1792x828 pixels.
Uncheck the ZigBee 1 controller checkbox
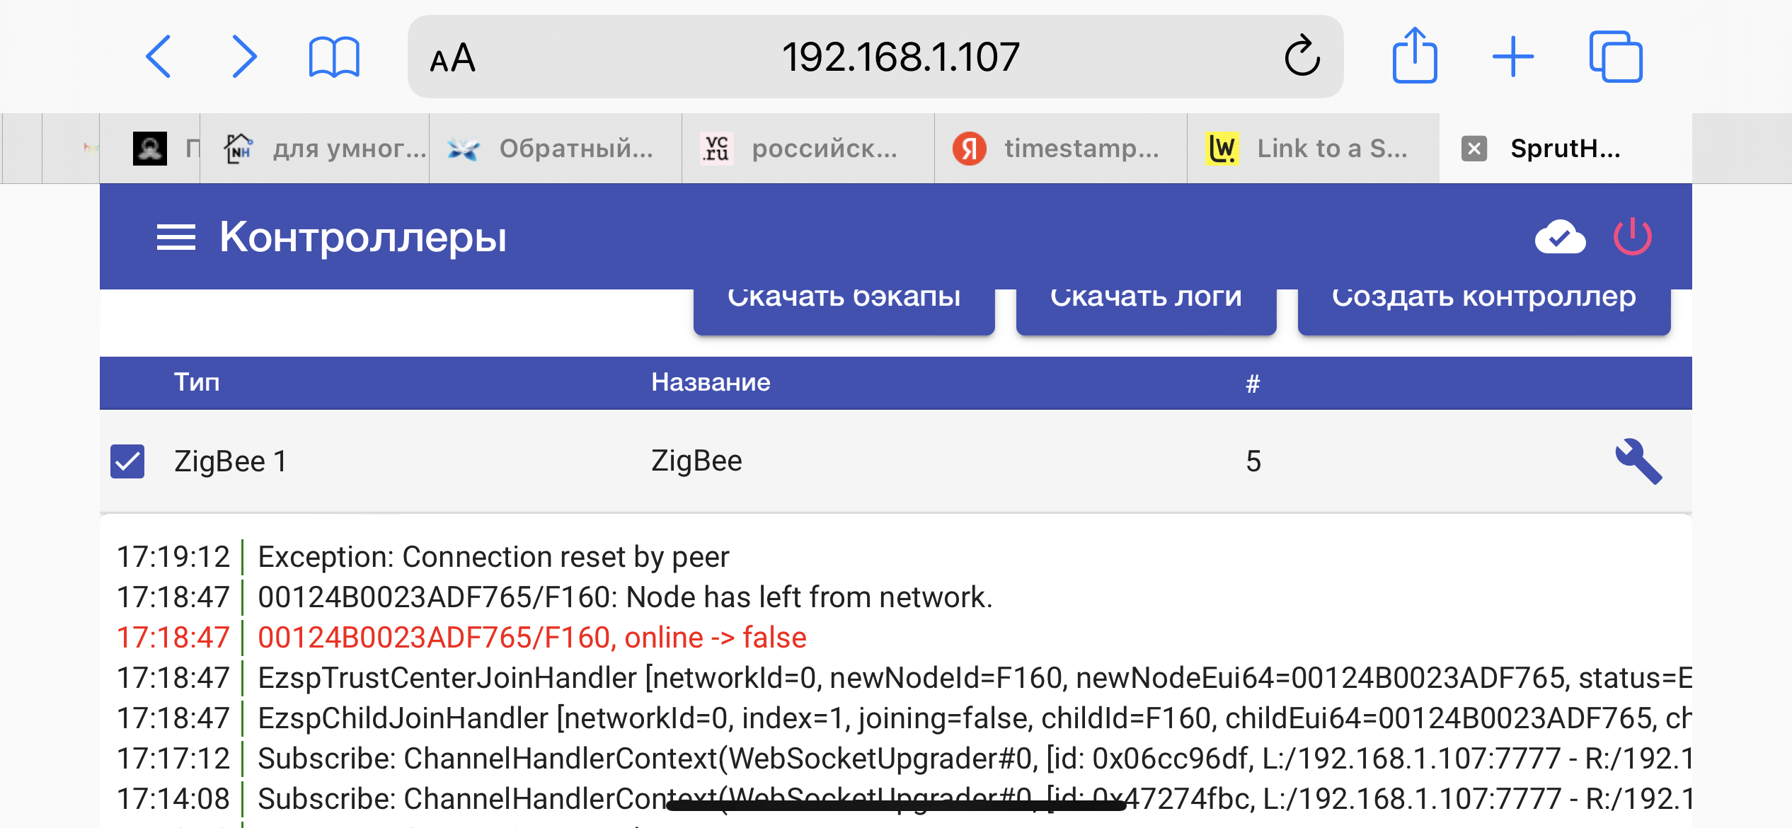tap(127, 461)
